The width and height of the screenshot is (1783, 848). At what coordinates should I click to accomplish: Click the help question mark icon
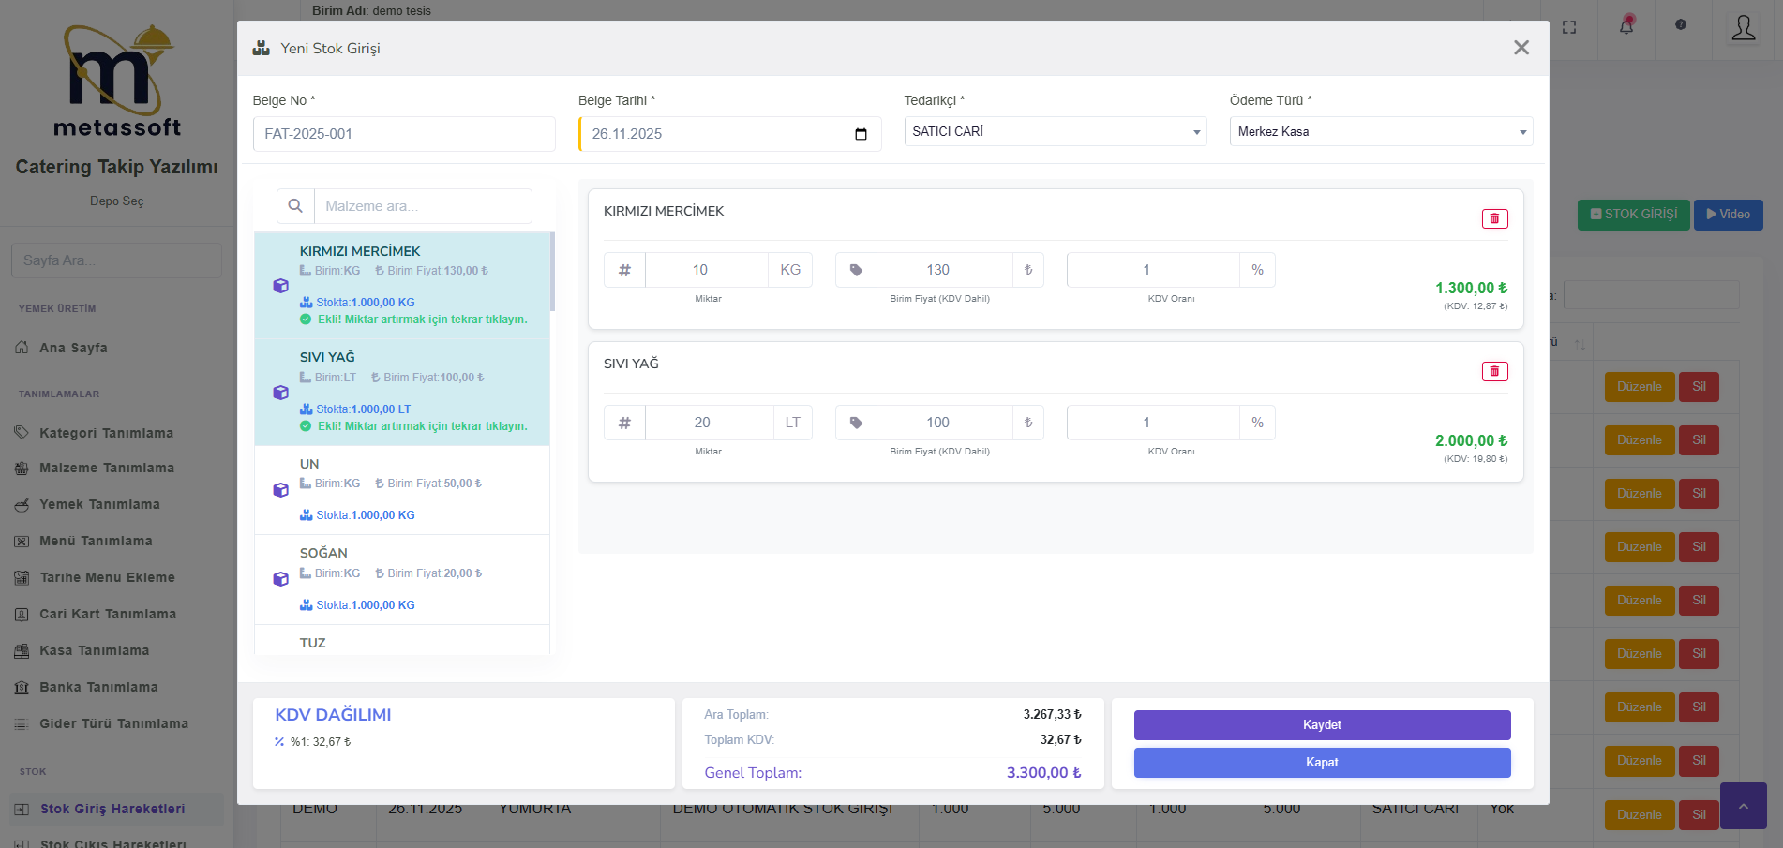1681,25
